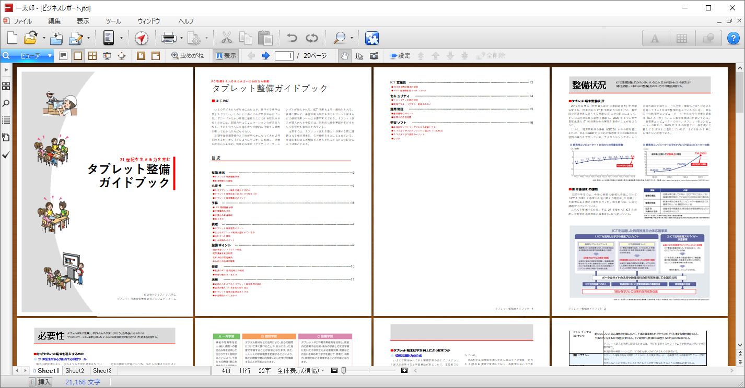
Task: Open the ヘルプ menu
Action: [x=186, y=21]
